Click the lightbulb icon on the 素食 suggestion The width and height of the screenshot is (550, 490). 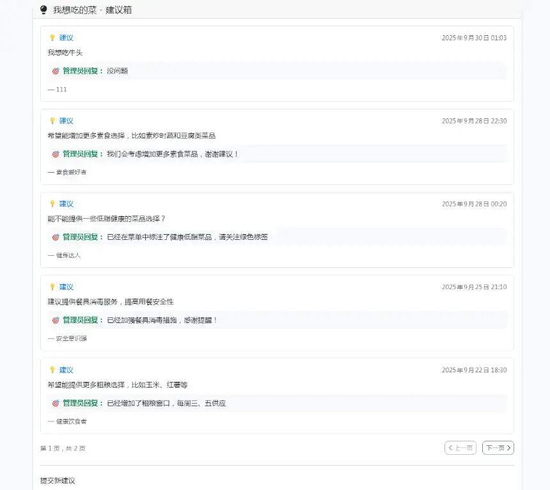pos(52,121)
